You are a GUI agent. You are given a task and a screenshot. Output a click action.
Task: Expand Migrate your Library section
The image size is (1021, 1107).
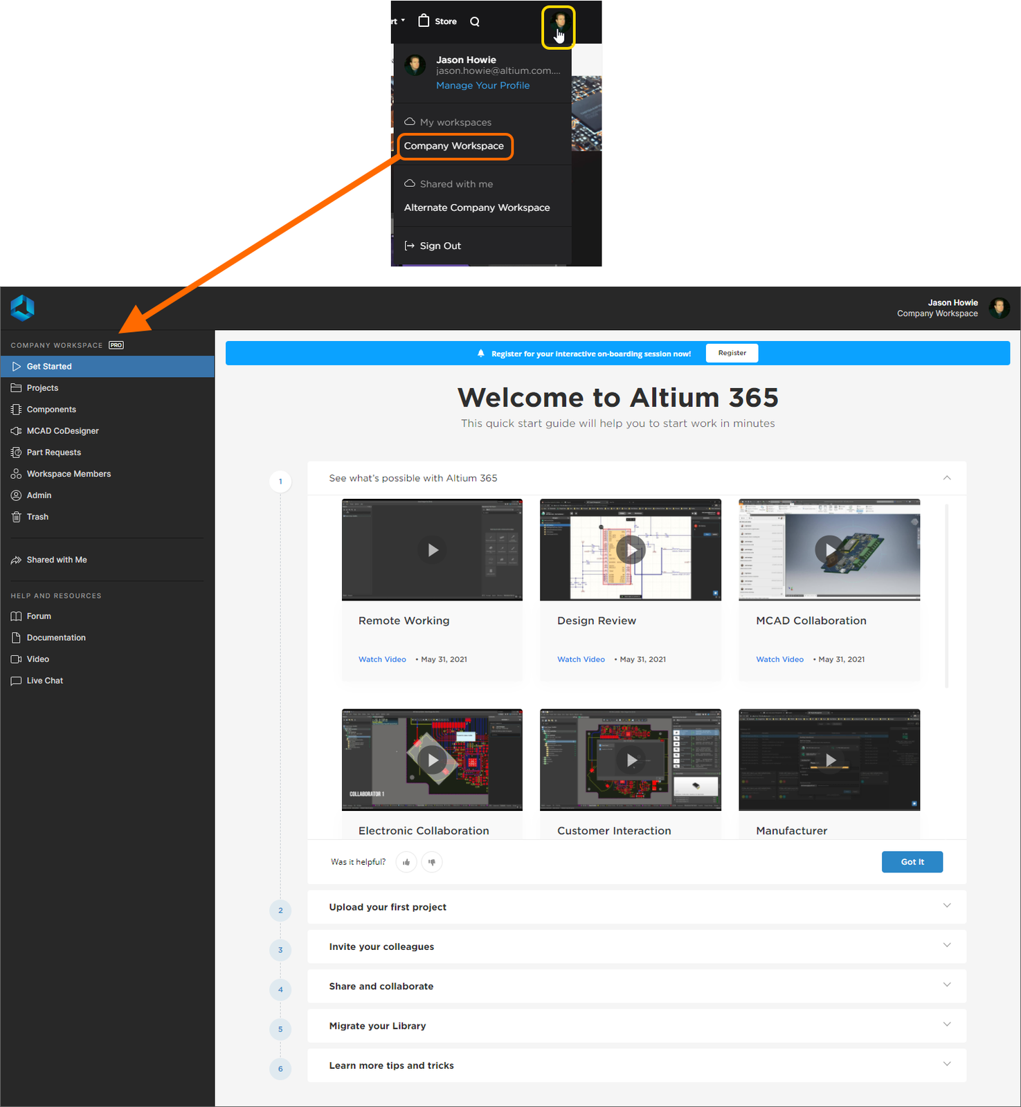tap(947, 1025)
